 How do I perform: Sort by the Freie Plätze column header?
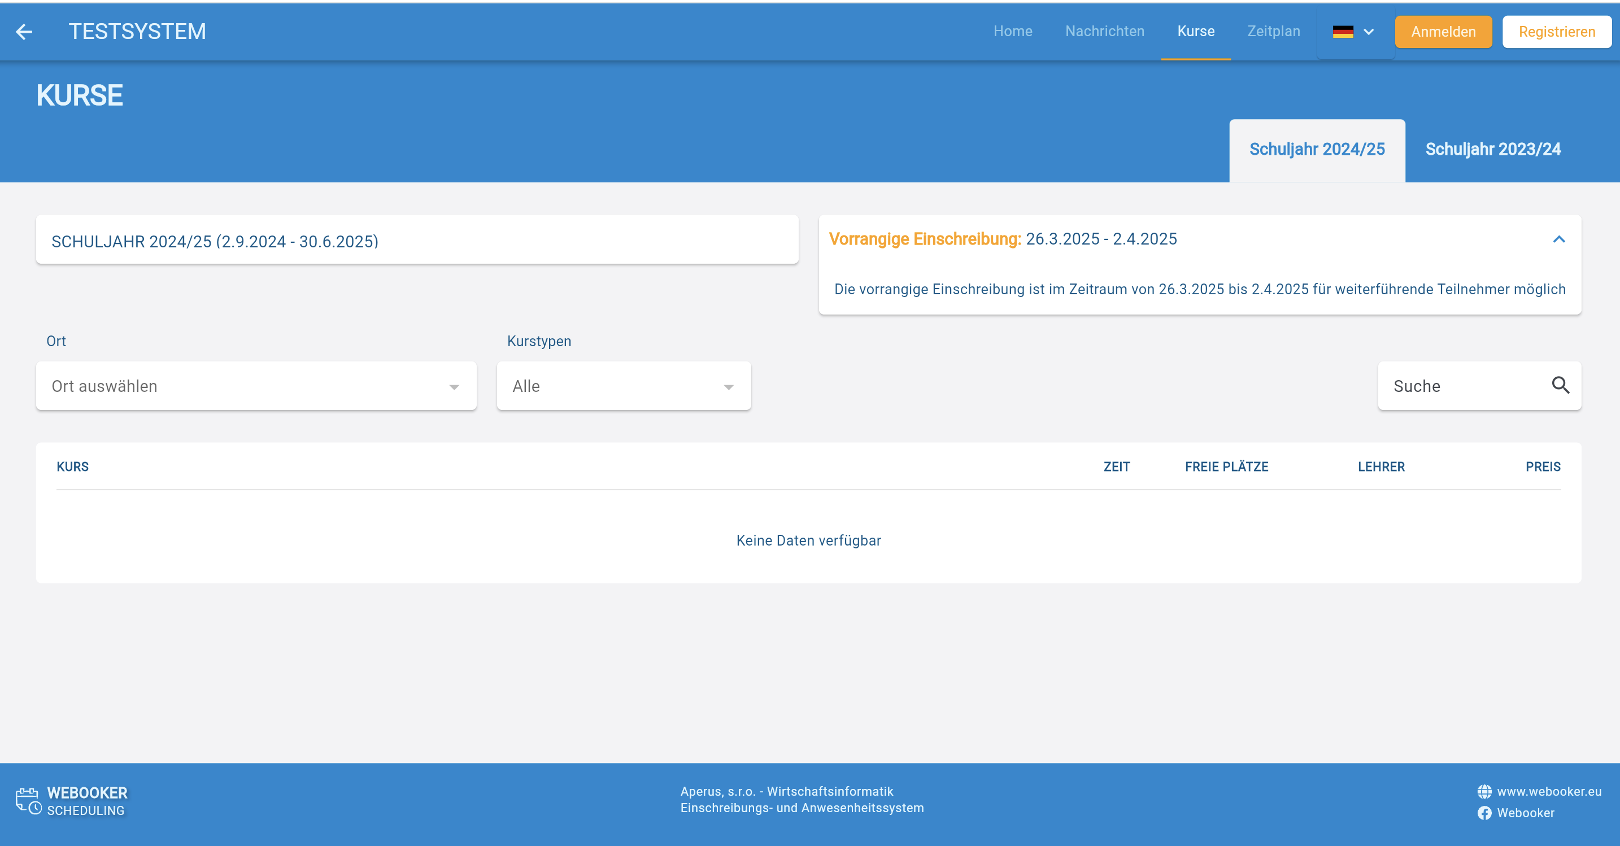click(1226, 466)
